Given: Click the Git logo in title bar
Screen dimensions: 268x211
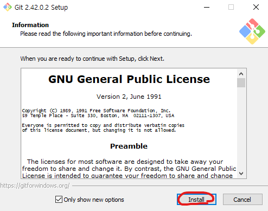Looking at the screenshot, I should click(x=8, y=7).
